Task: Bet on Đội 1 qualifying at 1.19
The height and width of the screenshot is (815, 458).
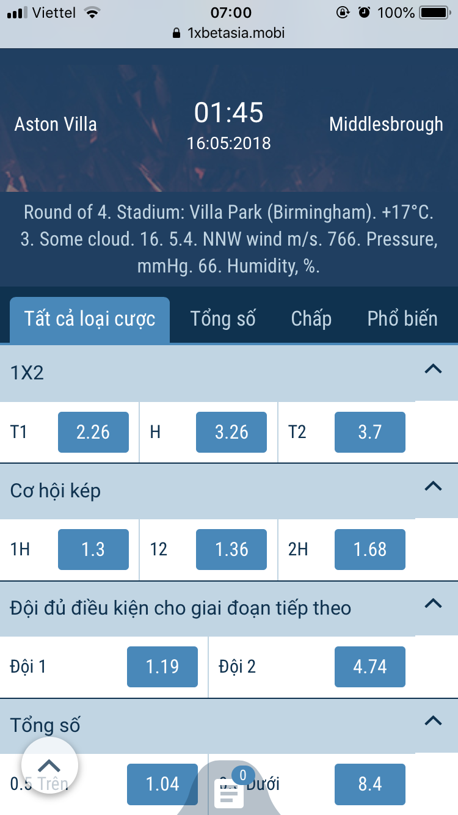Action: click(162, 667)
